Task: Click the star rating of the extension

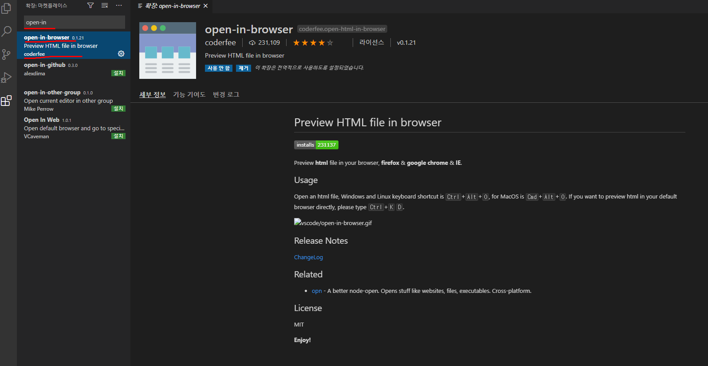Action: click(313, 43)
